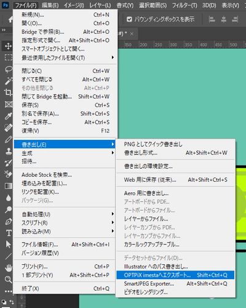This screenshot has height=308, width=246.
Task: Select the Eraser tool
Action: tap(8, 174)
